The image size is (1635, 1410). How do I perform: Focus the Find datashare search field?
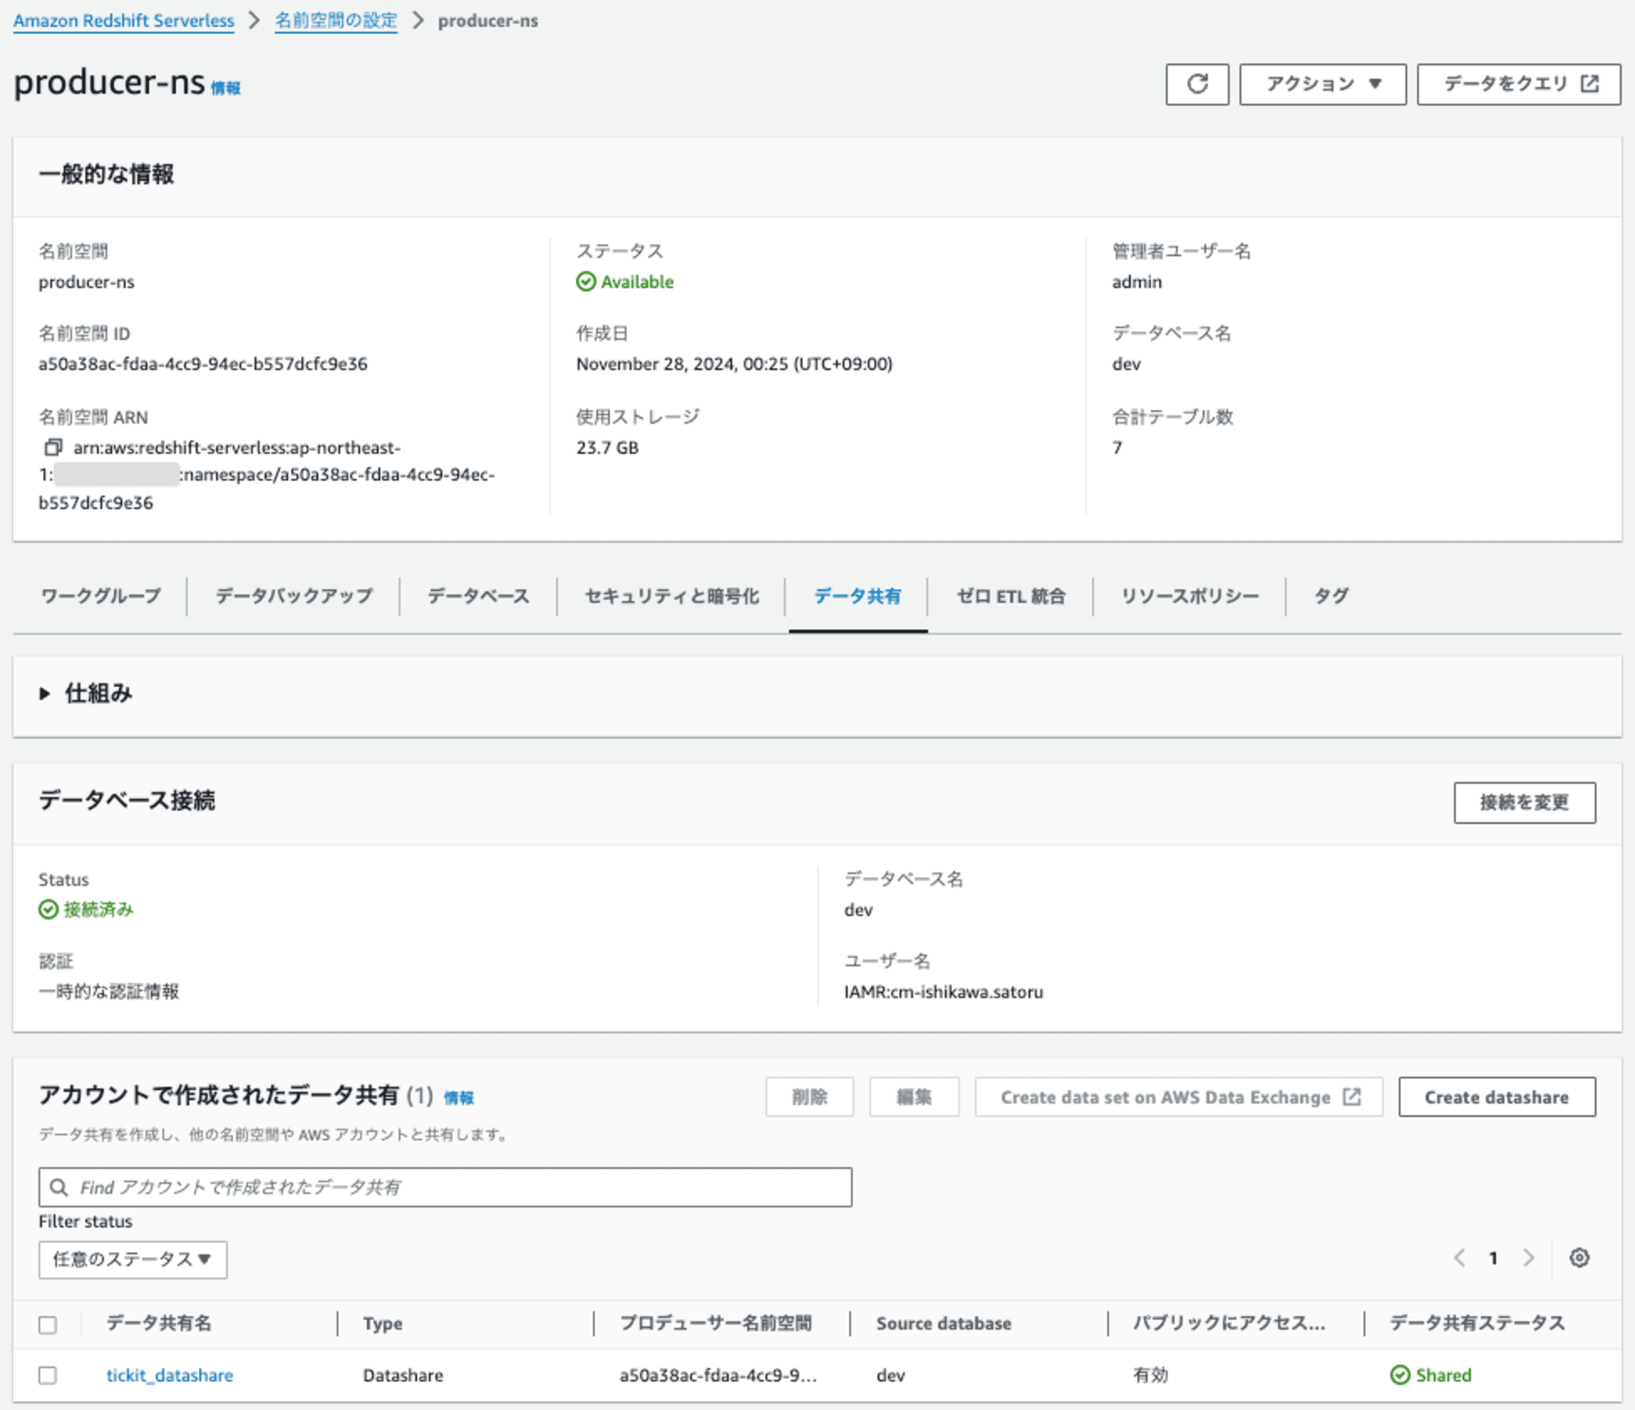[x=445, y=1187]
